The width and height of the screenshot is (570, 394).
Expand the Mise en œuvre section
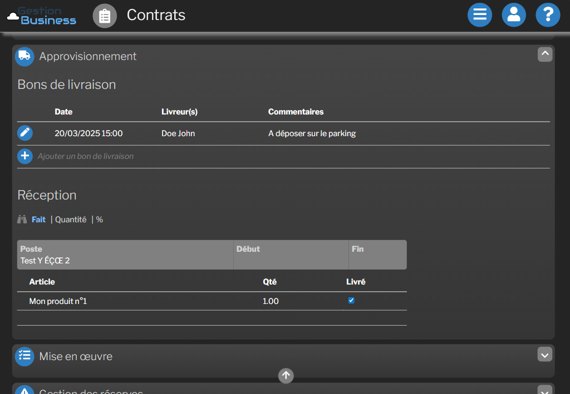(545, 355)
